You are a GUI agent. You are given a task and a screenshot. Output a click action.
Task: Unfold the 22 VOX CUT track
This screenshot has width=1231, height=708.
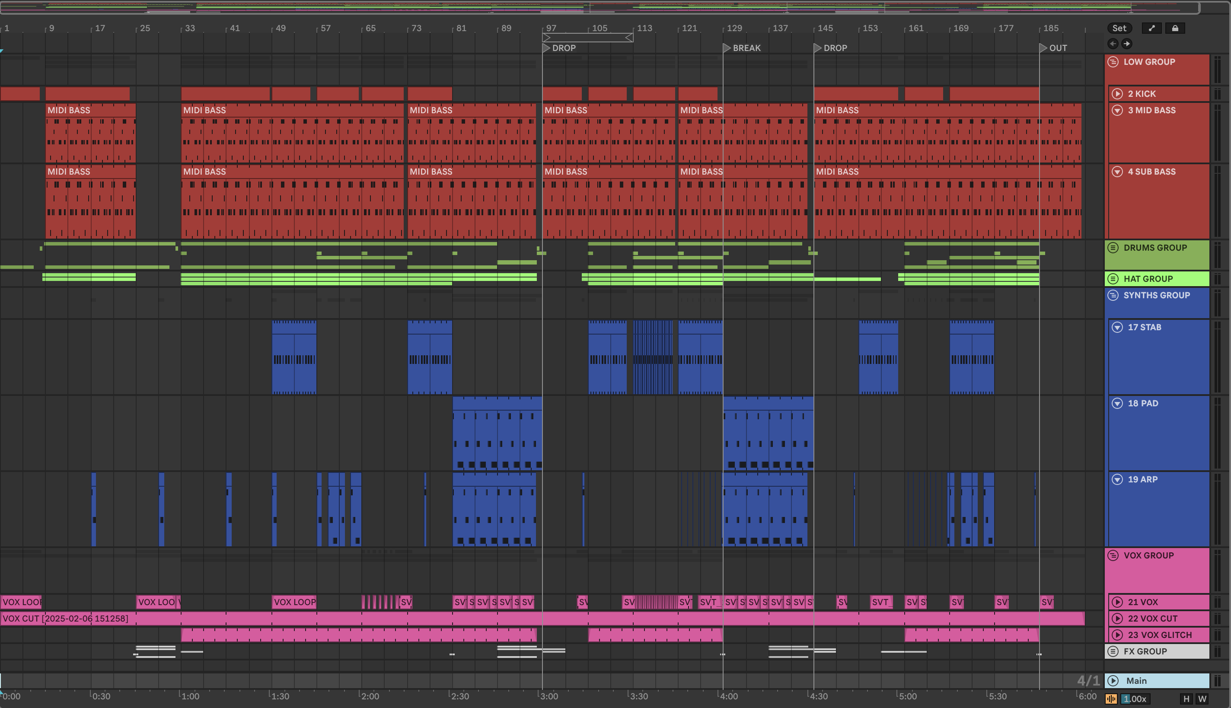point(1117,619)
